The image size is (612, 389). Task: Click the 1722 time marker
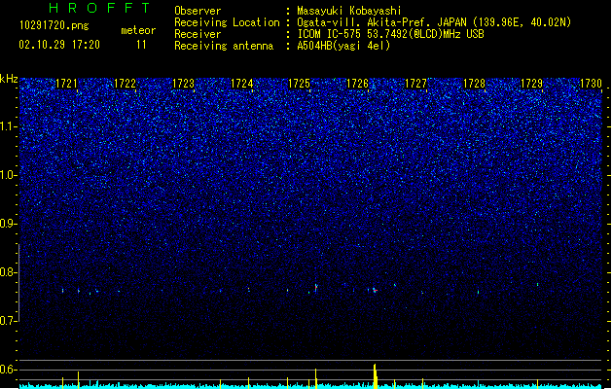click(x=125, y=84)
